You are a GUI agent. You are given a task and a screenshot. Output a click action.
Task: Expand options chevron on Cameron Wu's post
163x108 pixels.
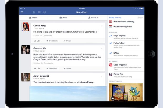pos(102,48)
